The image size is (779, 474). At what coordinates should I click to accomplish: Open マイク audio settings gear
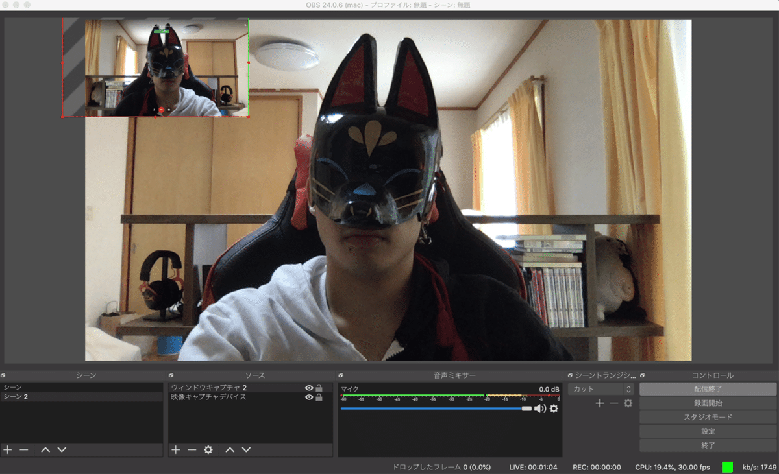coord(554,409)
